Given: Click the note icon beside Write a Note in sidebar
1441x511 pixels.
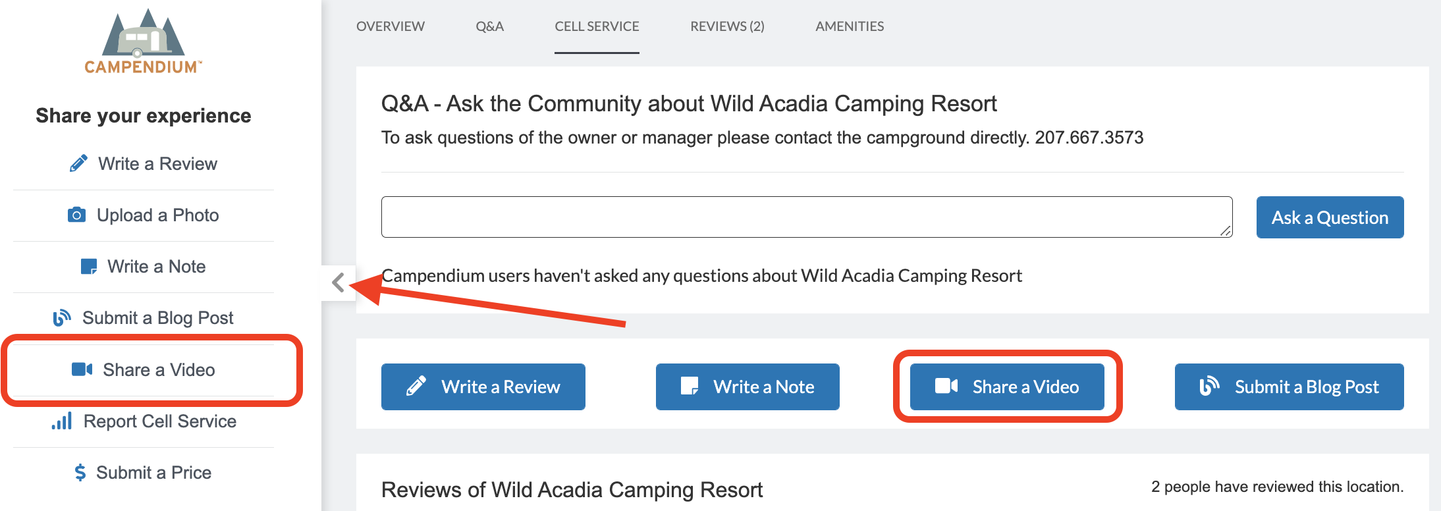Looking at the screenshot, I should (88, 266).
